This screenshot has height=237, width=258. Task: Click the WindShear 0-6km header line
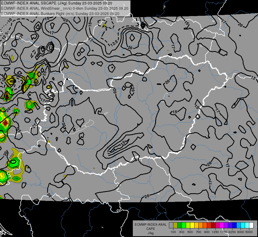pyautogui.click(x=65, y=8)
